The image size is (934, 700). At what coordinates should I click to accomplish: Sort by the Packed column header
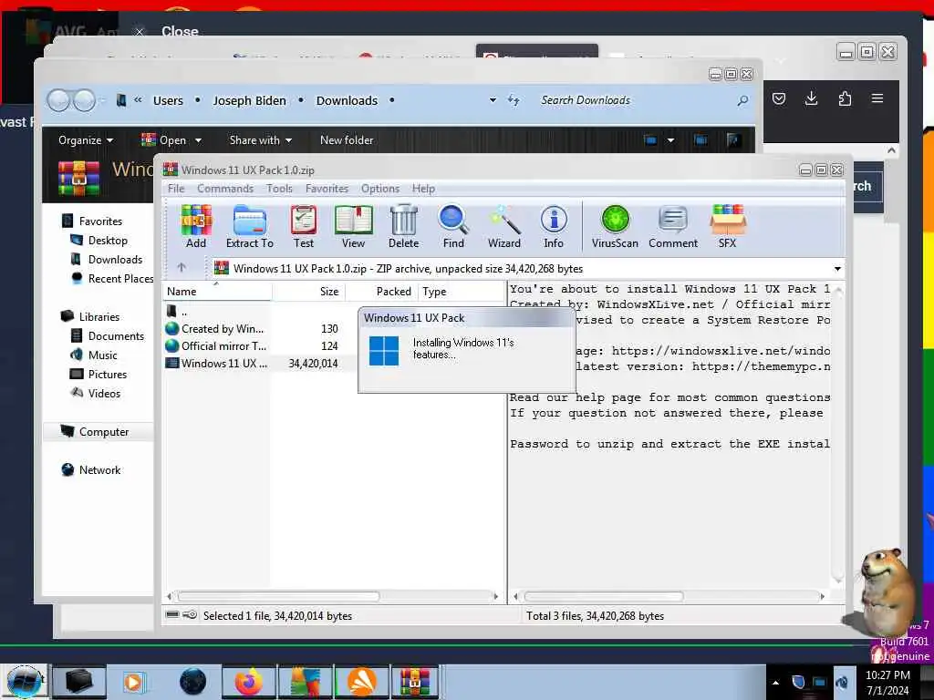point(382,292)
